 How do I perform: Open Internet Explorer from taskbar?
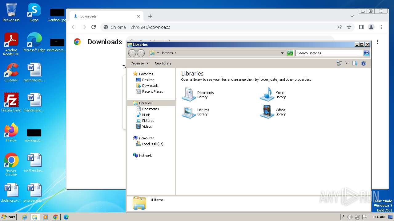point(24,217)
